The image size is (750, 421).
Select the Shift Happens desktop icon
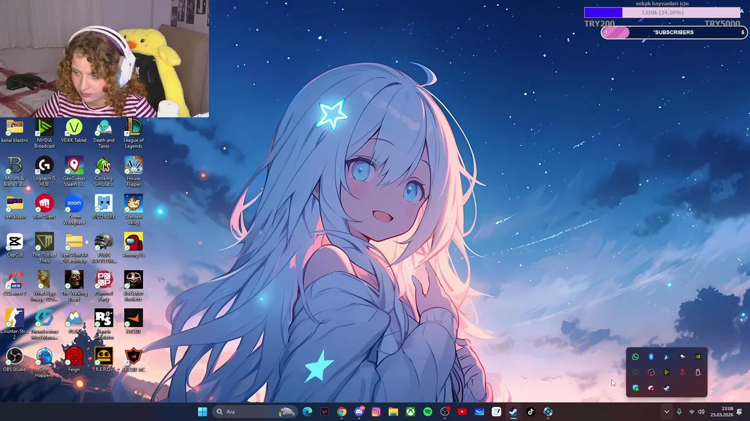coord(44,363)
